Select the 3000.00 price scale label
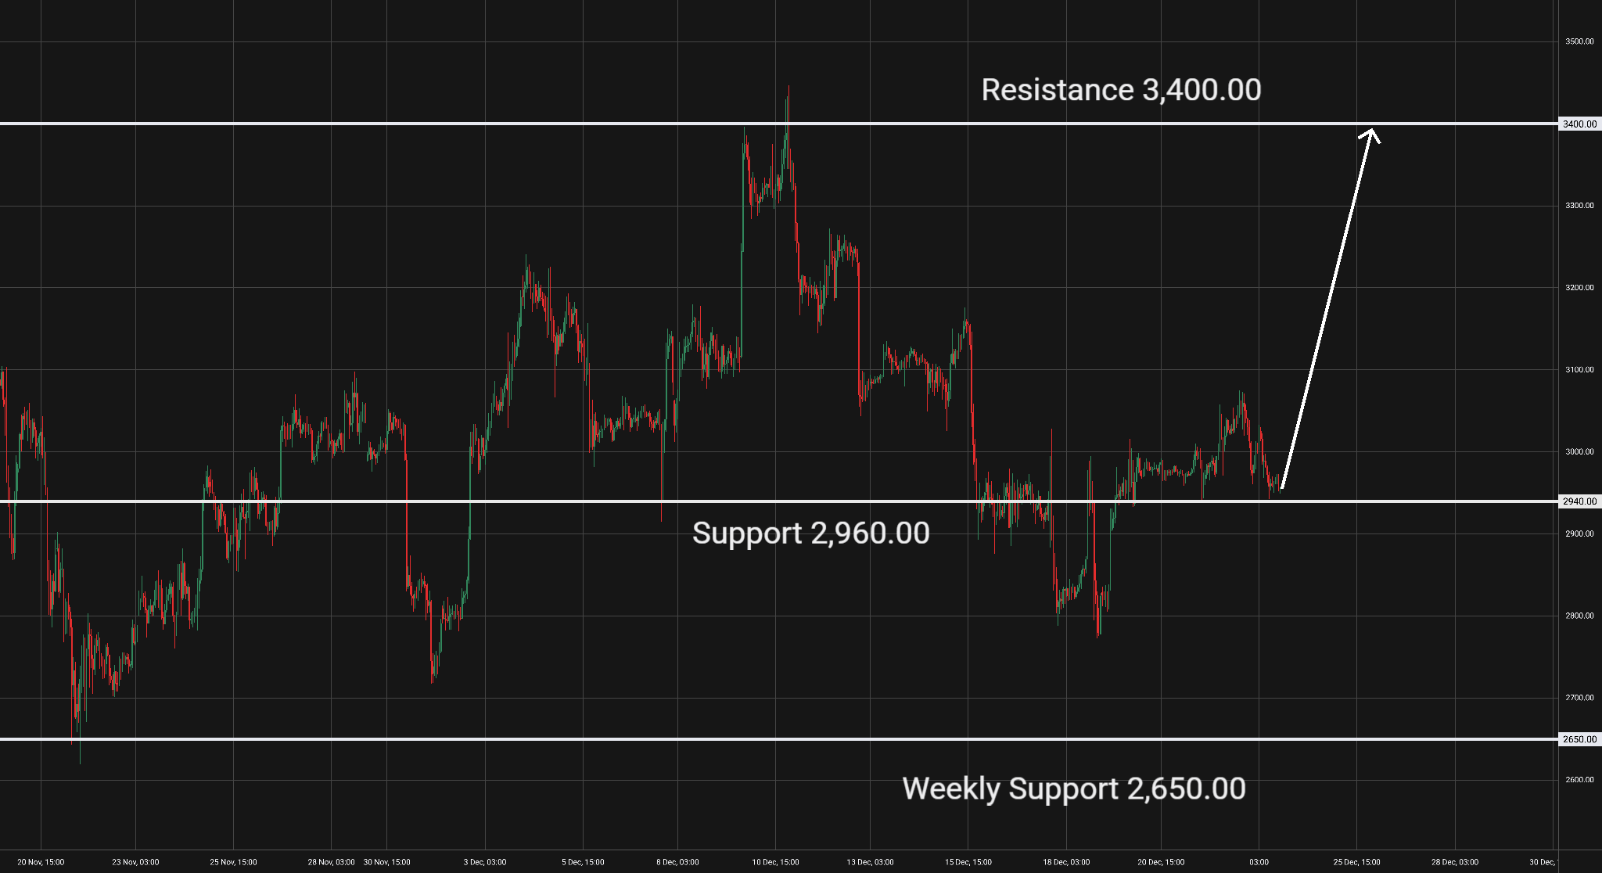This screenshot has width=1602, height=873. pyautogui.click(x=1579, y=451)
